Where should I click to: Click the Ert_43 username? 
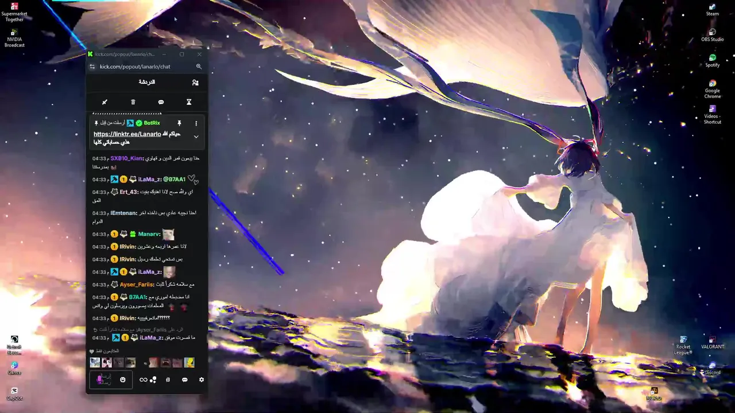pos(129,192)
